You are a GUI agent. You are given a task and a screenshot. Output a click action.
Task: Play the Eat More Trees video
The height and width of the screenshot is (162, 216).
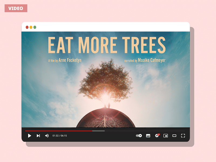29,136
